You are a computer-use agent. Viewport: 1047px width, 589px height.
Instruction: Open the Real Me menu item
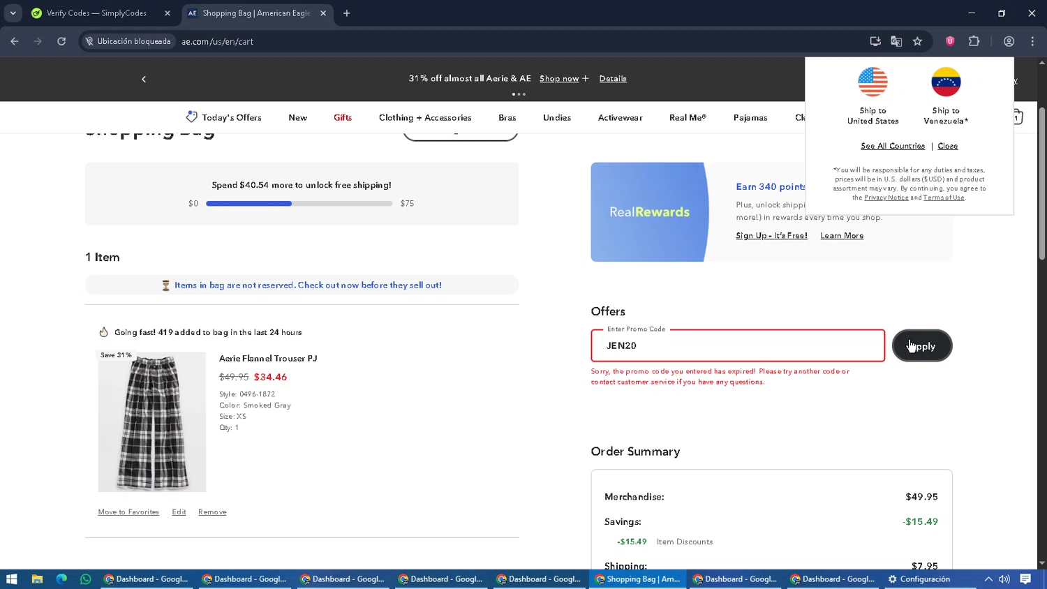(688, 117)
